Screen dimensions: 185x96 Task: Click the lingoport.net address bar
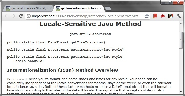85,16
